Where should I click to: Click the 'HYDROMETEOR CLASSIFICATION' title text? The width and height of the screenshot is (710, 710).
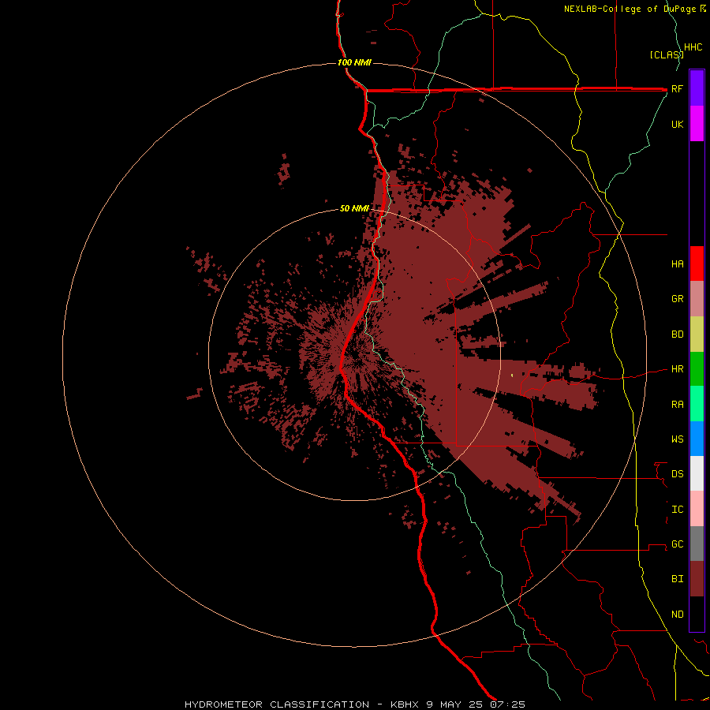point(277,704)
